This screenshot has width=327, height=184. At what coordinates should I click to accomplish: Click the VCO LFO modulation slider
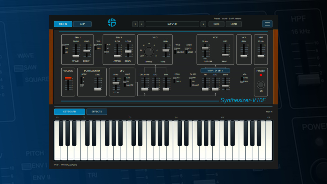coord(155,89)
